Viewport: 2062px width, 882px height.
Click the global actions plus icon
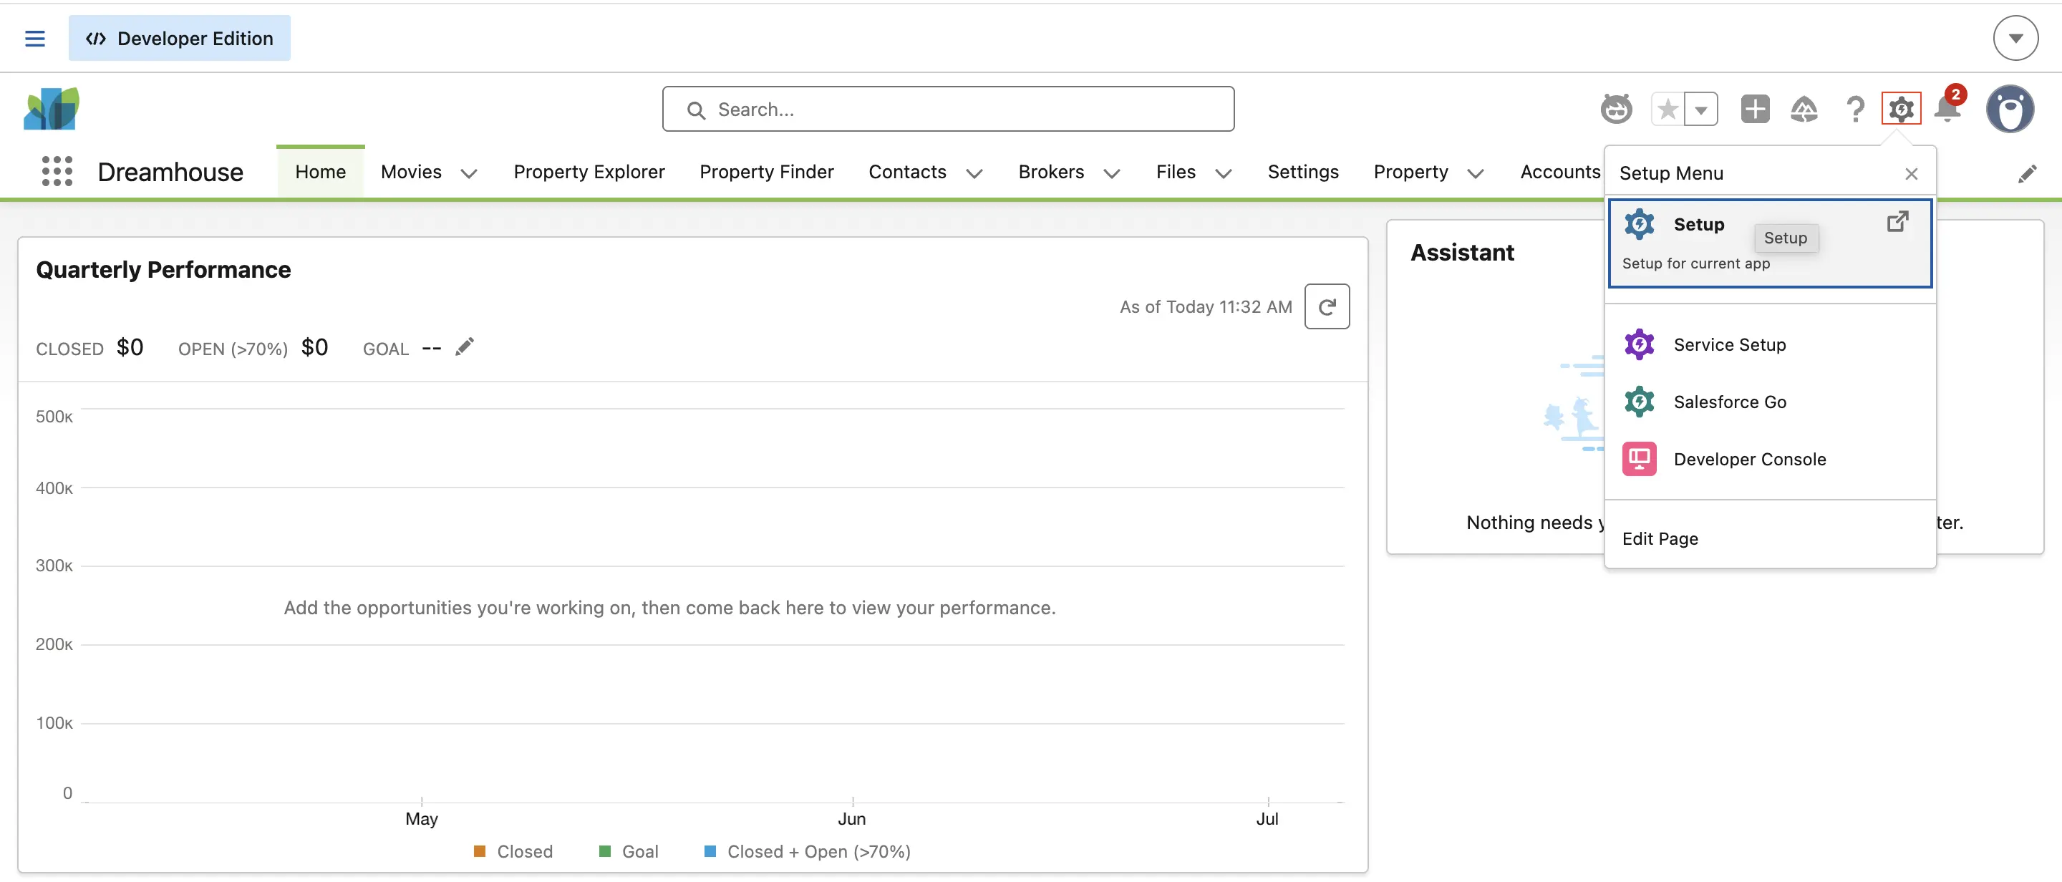pos(1755,109)
